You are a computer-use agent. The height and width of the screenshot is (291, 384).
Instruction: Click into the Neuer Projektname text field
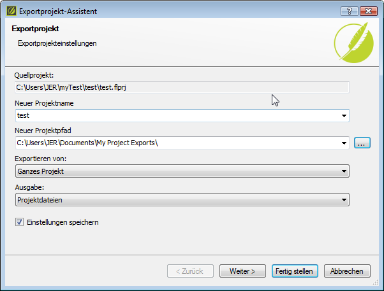[177, 116]
